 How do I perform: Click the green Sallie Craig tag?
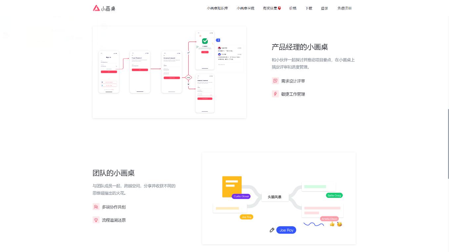pyautogui.click(x=334, y=196)
